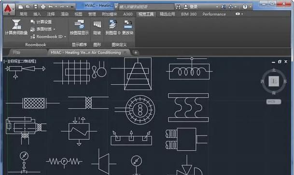294x175 pixels.
Task: Open the 计算设置 calculation settings tool
Action: pos(41,22)
